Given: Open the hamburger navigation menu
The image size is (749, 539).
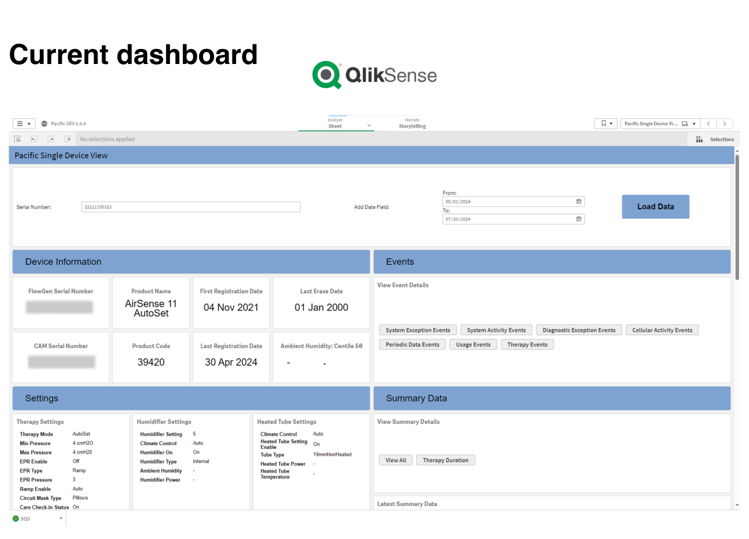Looking at the screenshot, I should tap(24, 123).
